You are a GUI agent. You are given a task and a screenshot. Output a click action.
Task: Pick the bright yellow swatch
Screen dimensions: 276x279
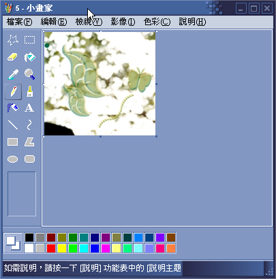[x=62, y=248]
